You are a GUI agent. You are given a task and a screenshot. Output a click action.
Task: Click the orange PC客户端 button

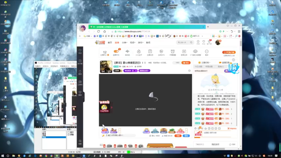tap(229, 52)
